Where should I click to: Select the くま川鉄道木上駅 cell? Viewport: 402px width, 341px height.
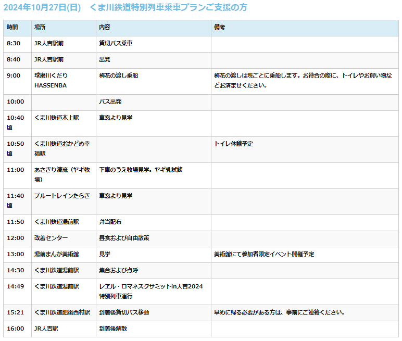[57, 118]
